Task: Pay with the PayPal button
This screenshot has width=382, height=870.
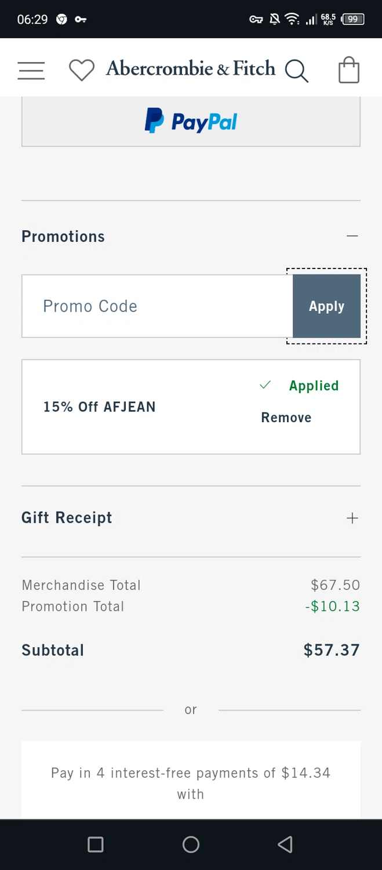Action: [191, 122]
